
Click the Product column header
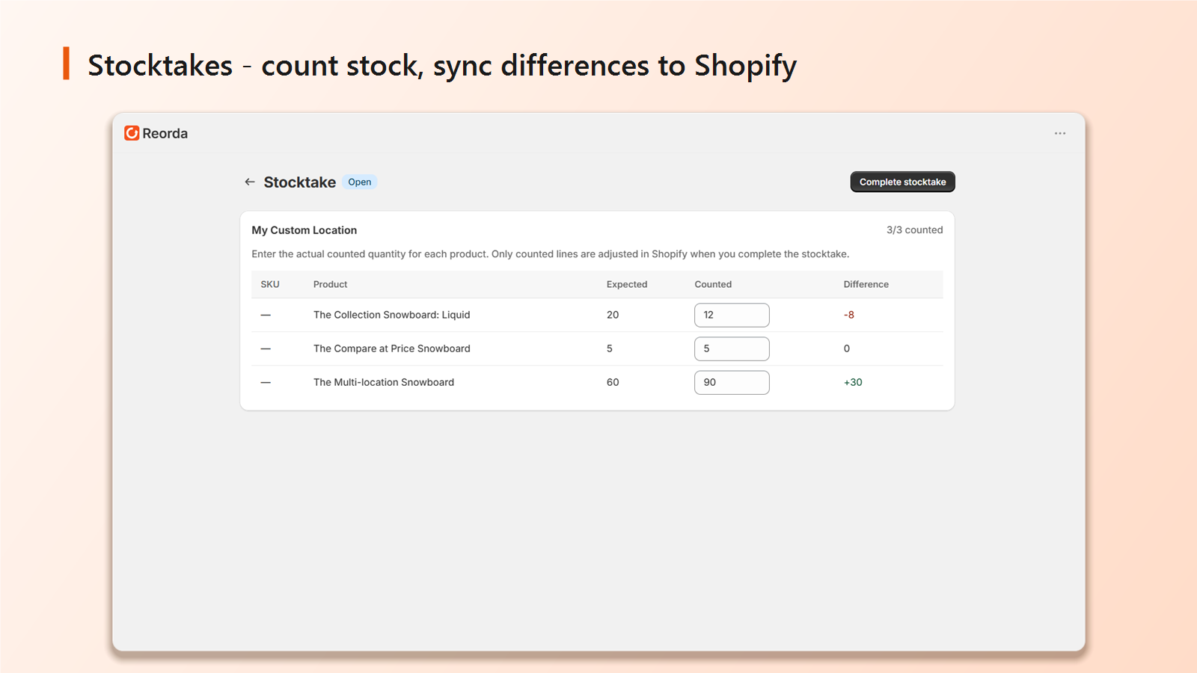pyautogui.click(x=330, y=284)
